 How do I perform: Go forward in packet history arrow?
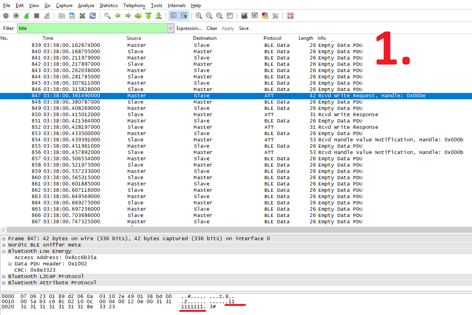[128, 16]
